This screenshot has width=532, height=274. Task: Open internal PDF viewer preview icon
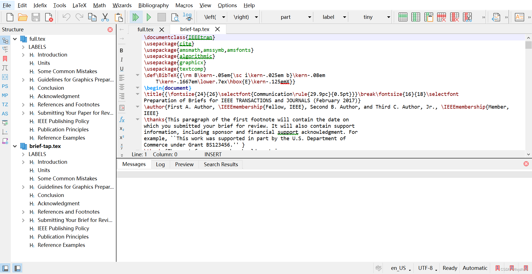click(x=175, y=17)
